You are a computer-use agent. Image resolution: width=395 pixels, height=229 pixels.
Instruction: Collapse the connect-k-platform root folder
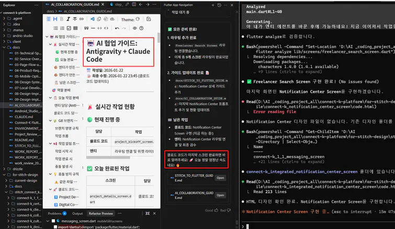2,13
